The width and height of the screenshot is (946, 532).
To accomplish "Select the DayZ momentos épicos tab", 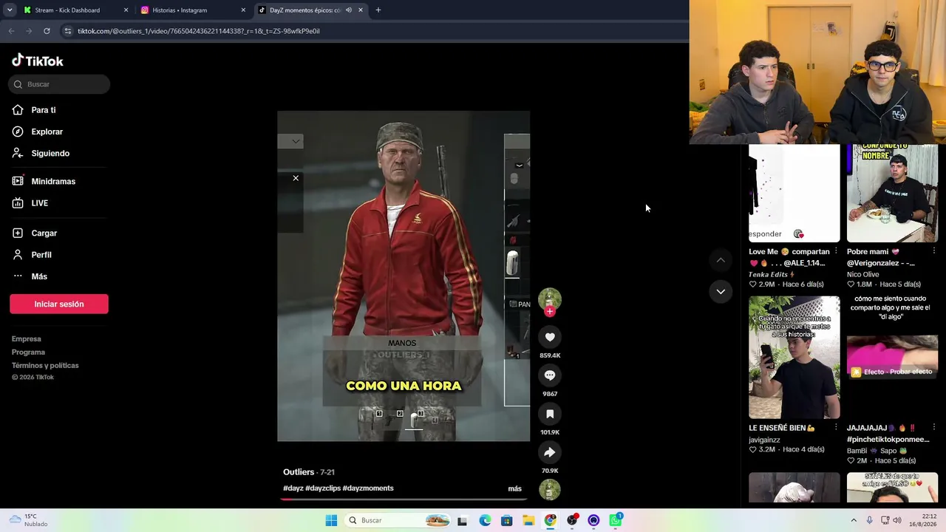I will (x=304, y=10).
